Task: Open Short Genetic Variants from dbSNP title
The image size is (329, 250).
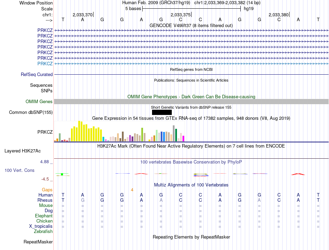Action: [191, 107]
